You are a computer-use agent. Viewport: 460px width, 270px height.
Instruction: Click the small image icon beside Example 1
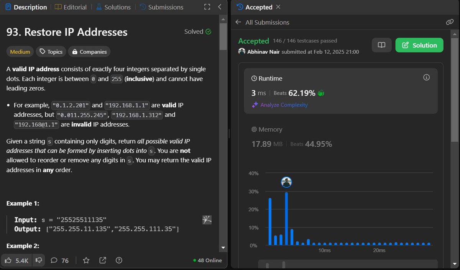coord(207,220)
